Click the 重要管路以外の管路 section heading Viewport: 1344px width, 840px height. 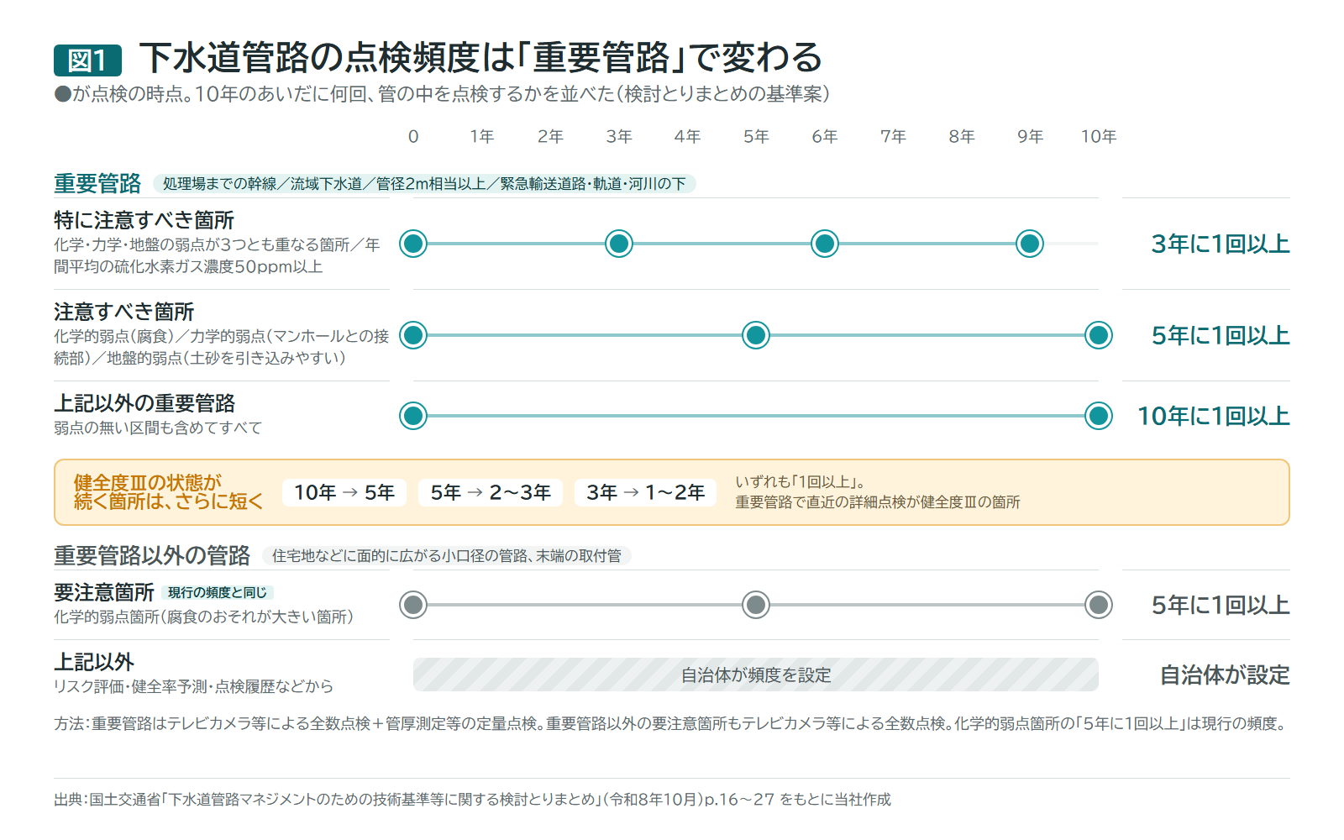pyautogui.click(x=152, y=555)
